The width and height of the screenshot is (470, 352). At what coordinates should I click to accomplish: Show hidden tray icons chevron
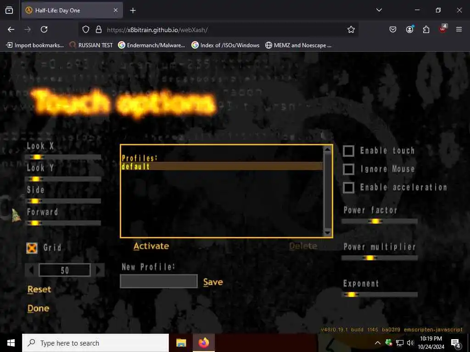pyautogui.click(x=378, y=343)
